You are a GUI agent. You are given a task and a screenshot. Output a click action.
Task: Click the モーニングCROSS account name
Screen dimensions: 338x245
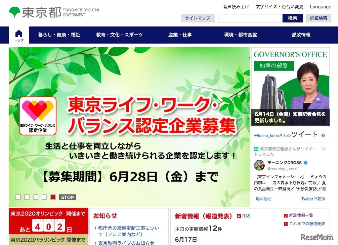pyautogui.click(x=285, y=163)
